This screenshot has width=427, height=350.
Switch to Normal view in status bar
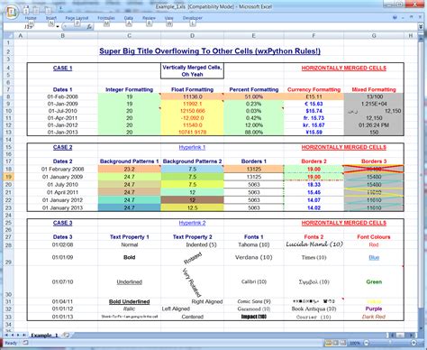(329, 343)
